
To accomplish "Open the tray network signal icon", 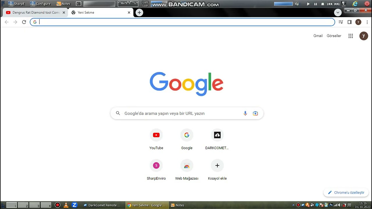I will (x=335, y=205).
